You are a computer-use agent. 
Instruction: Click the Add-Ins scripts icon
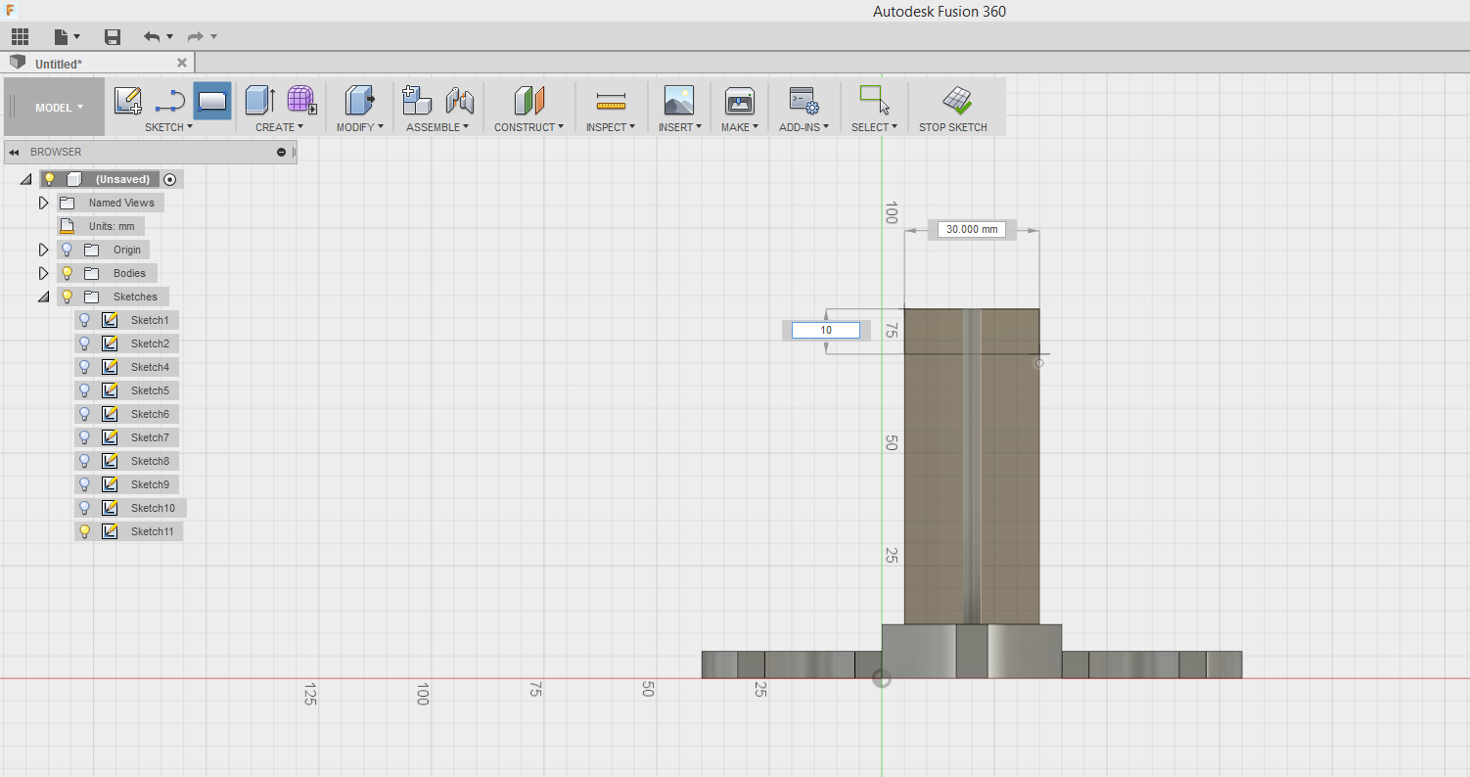(804, 100)
